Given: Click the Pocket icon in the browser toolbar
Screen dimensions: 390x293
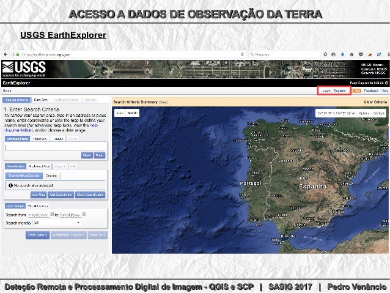Looking at the screenshot, I should coord(361,54).
